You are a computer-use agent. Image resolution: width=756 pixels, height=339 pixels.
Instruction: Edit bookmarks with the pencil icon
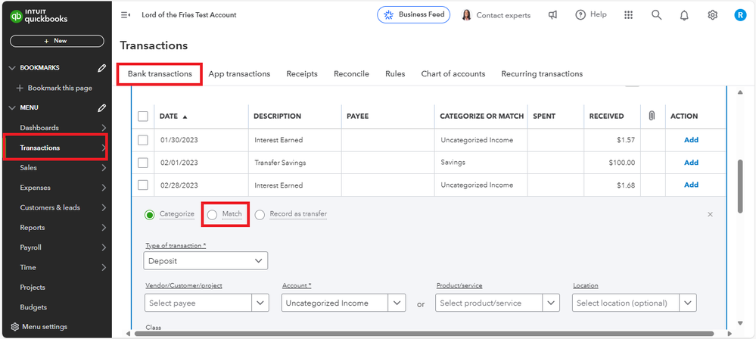click(102, 68)
